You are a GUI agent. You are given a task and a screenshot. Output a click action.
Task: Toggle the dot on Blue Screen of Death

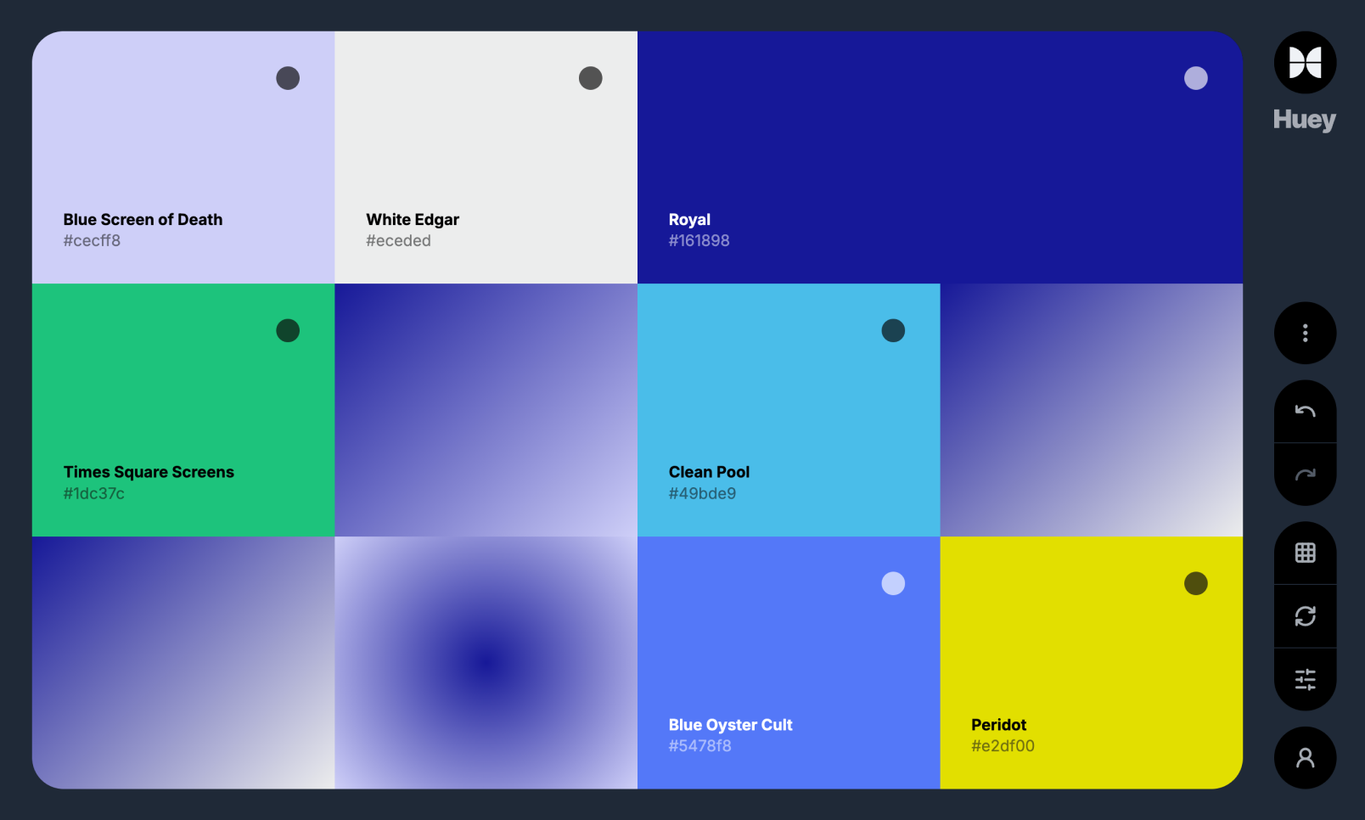[x=288, y=78]
